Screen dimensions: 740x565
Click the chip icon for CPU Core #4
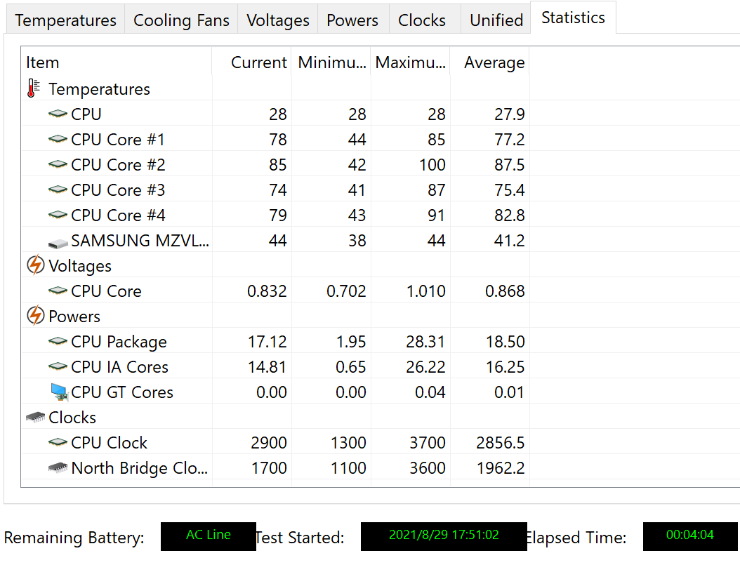click(x=58, y=215)
